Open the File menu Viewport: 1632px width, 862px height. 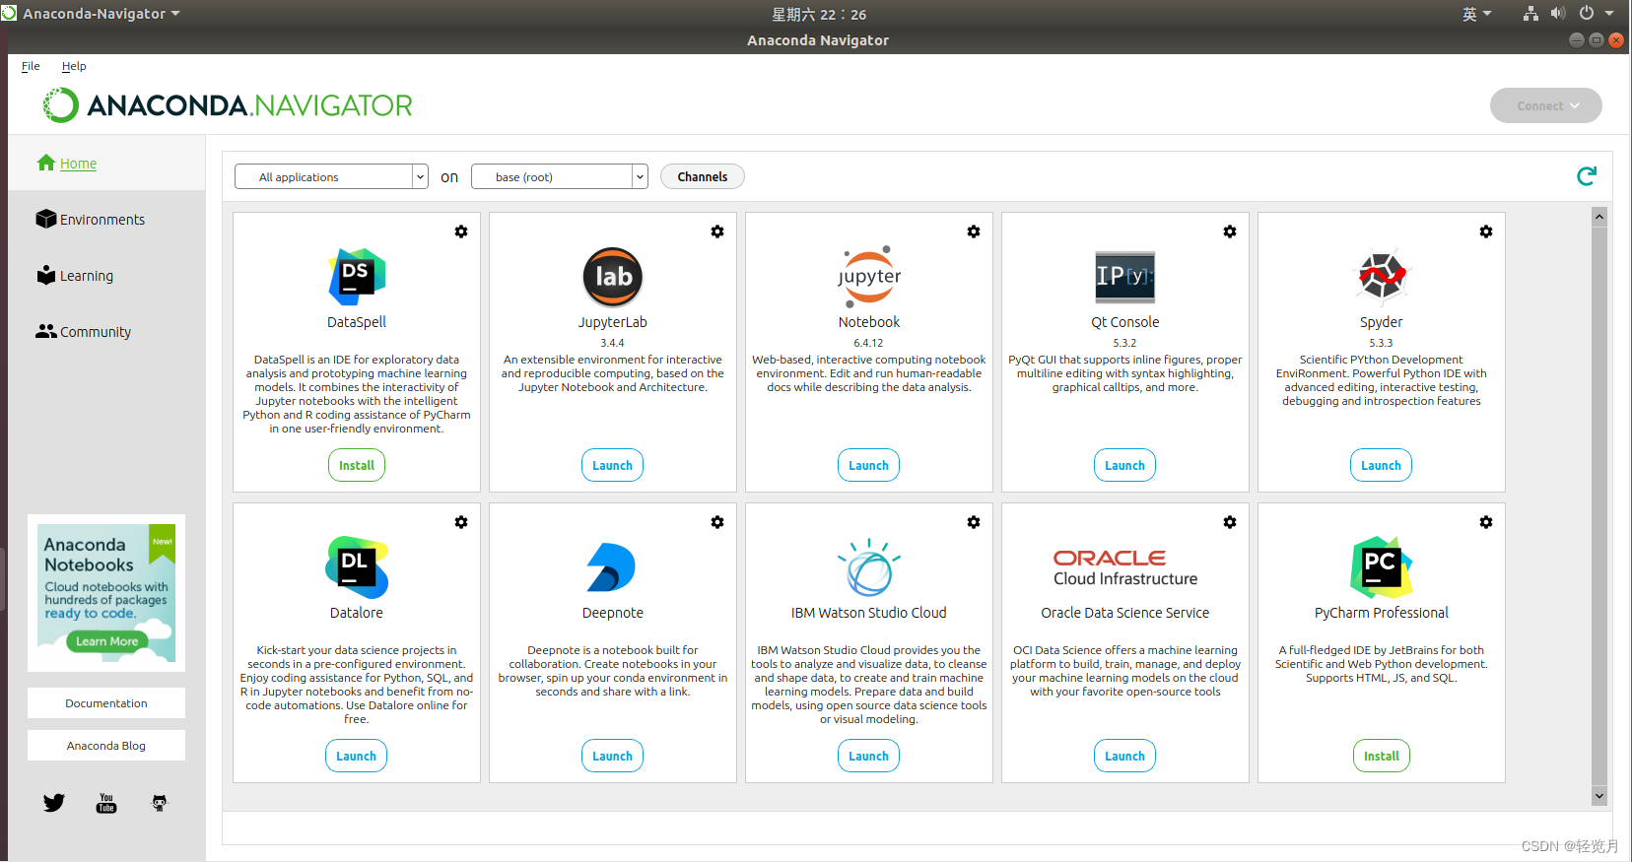[31, 66]
